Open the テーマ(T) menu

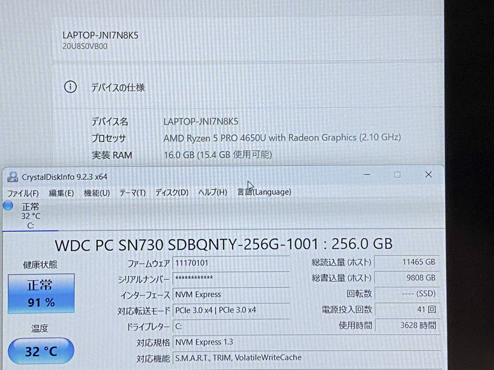point(132,192)
